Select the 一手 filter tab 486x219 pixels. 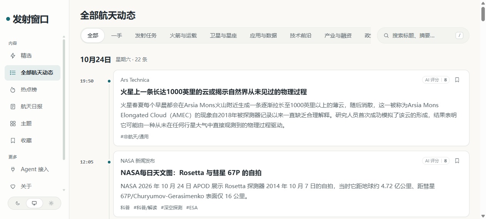click(x=117, y=35)
